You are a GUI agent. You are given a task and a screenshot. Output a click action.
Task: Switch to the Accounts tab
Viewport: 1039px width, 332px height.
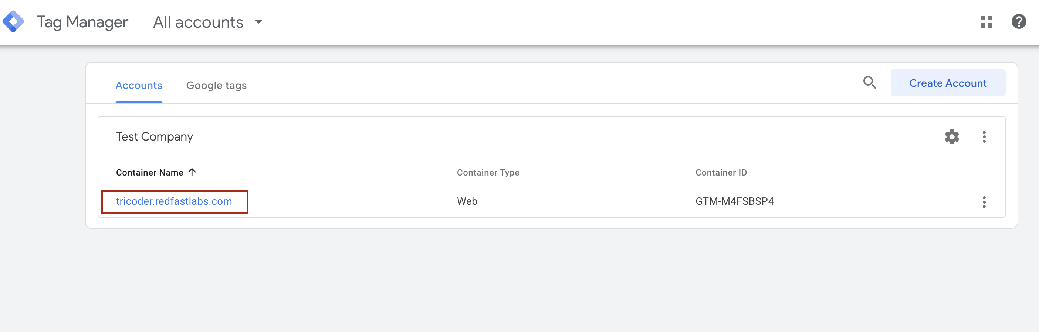[x=139, y=85]
